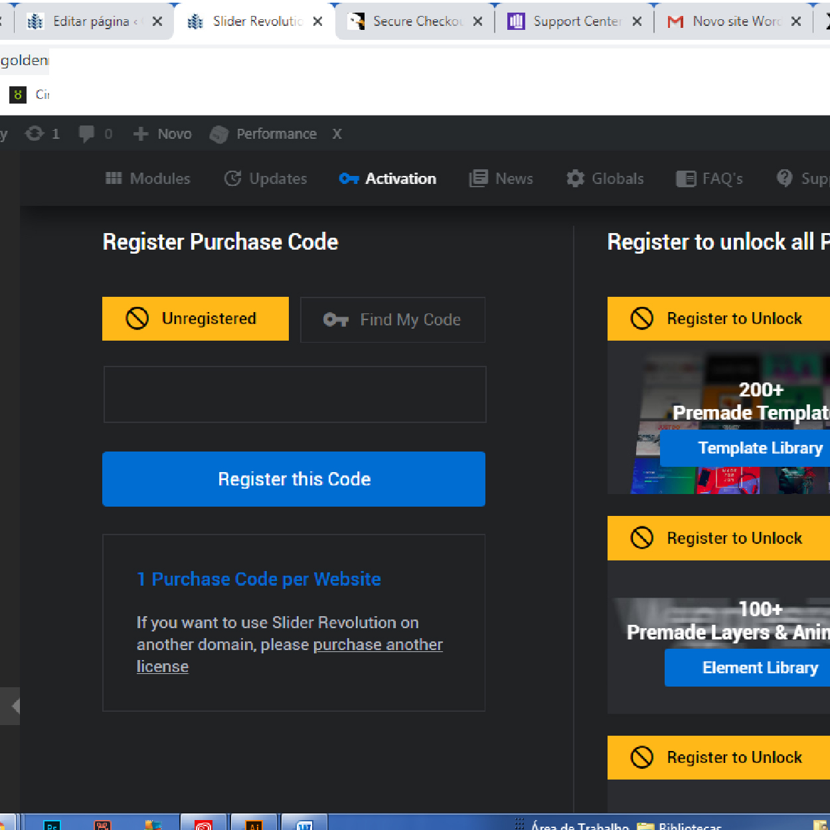Image resolution: width=830 pixels, height=830 pixels.
Task: Click Novo to add new content
Action: 163,134
